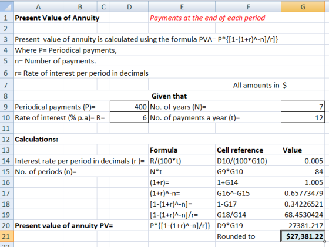Click the 'Present Value of Annuity' title cell

57,18
